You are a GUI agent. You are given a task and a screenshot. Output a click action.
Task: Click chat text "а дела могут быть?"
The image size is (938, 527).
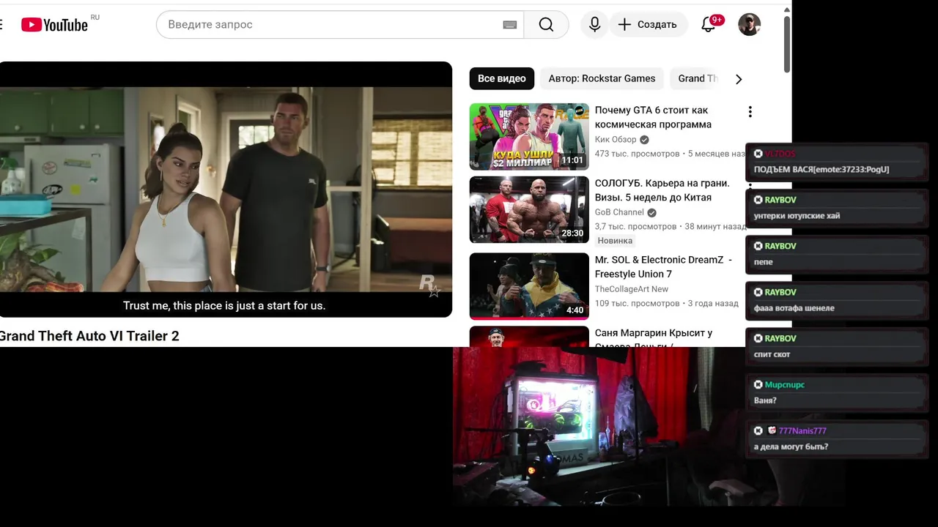(791, 446)
